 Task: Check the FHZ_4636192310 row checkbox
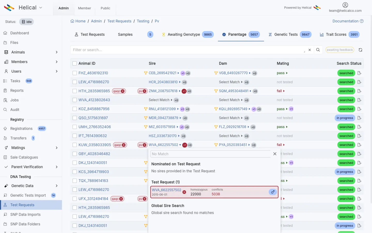point(75,73)
